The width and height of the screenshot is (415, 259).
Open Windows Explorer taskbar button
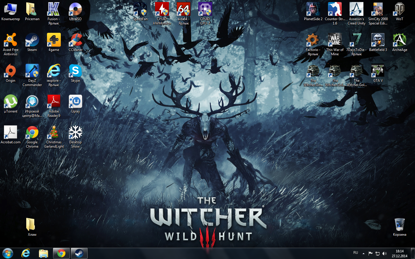pyautogui.click(x=44, y=253)
